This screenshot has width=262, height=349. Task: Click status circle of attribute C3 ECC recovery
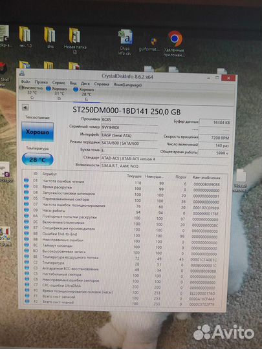point(27,268)
